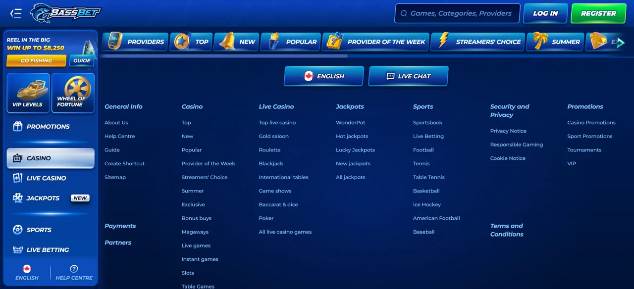
Task: Open Terms and Conditions link
Action: (x=506, y=230)
